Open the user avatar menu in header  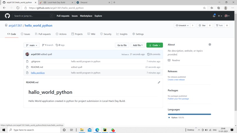point(227,16)
